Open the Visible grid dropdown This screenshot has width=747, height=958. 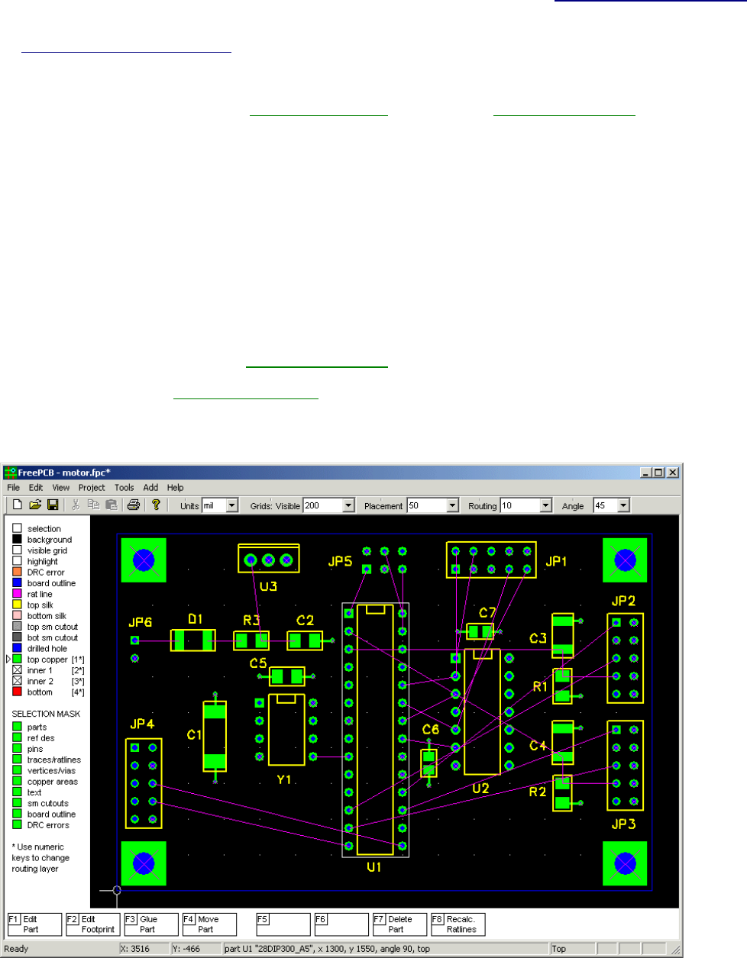point(349,505)
